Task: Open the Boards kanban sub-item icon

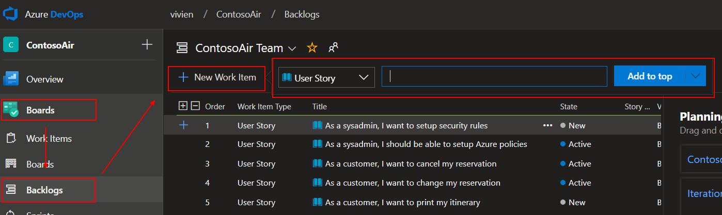Action: (10, 164)
